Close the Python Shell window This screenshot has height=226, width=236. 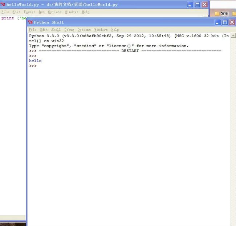[x=232, y=22]
